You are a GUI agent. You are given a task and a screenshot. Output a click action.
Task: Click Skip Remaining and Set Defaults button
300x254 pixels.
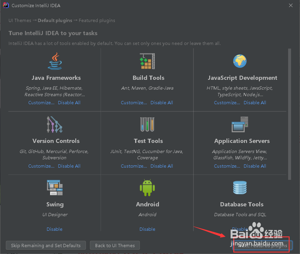pyautogui.click(x=46, y=245)
